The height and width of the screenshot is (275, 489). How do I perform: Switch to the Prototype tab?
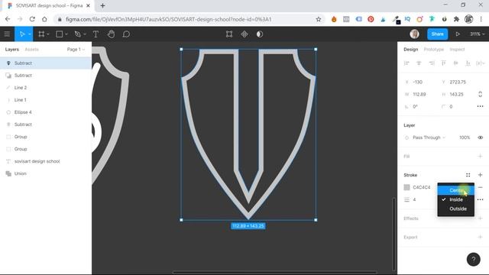click(433, 49)
